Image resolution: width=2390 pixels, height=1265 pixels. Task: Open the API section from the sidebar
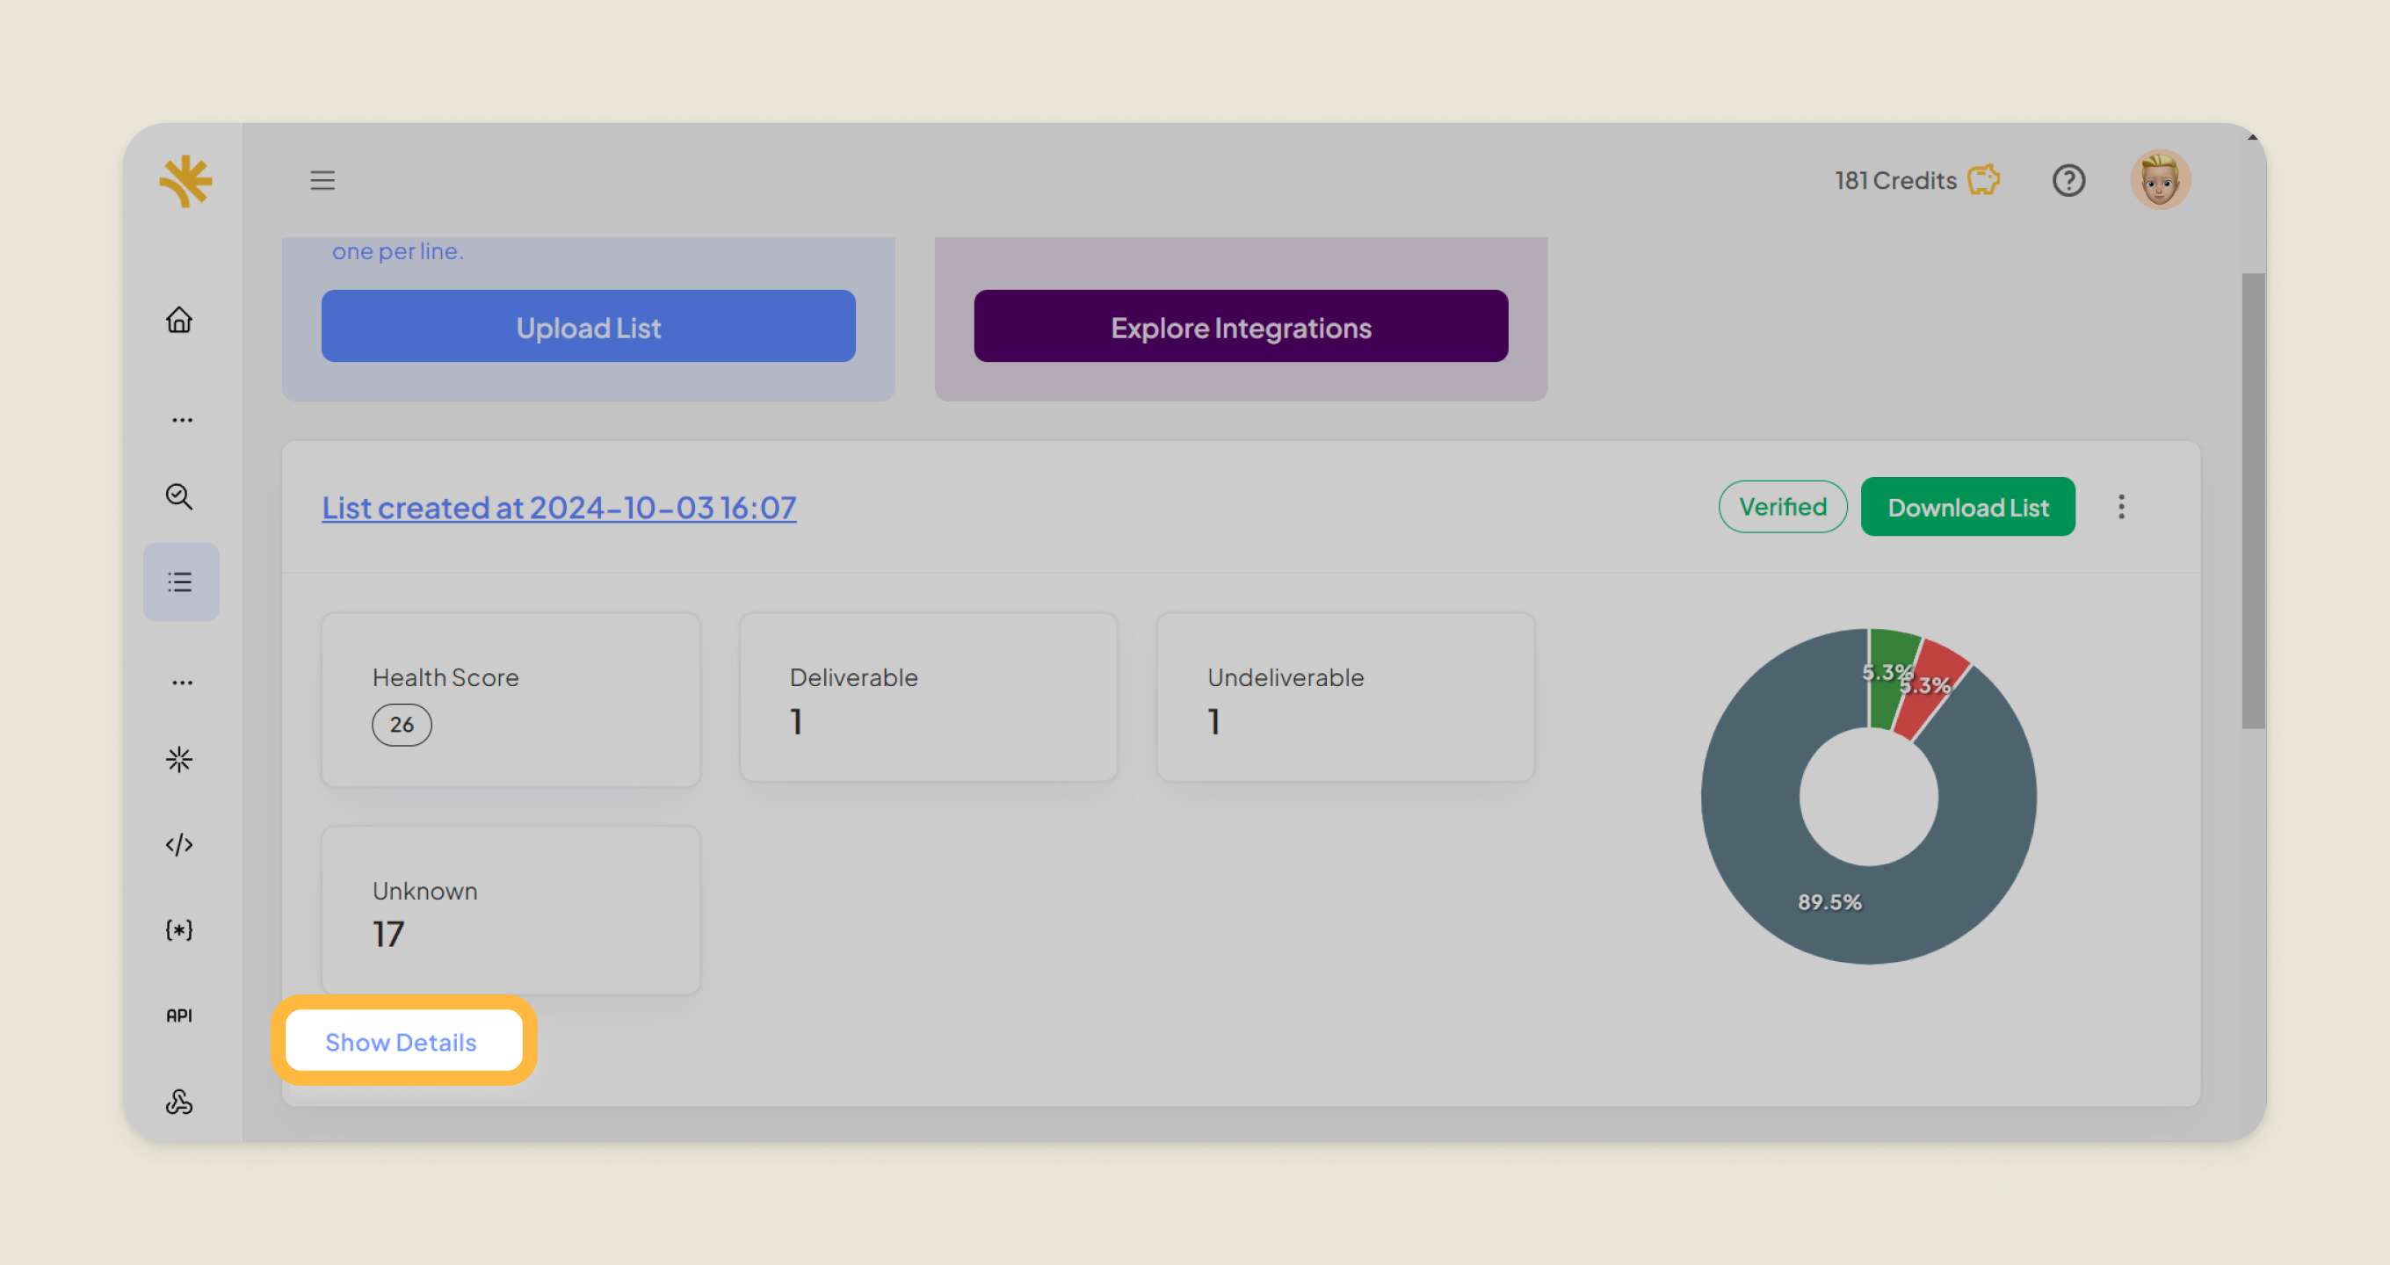179,1015
